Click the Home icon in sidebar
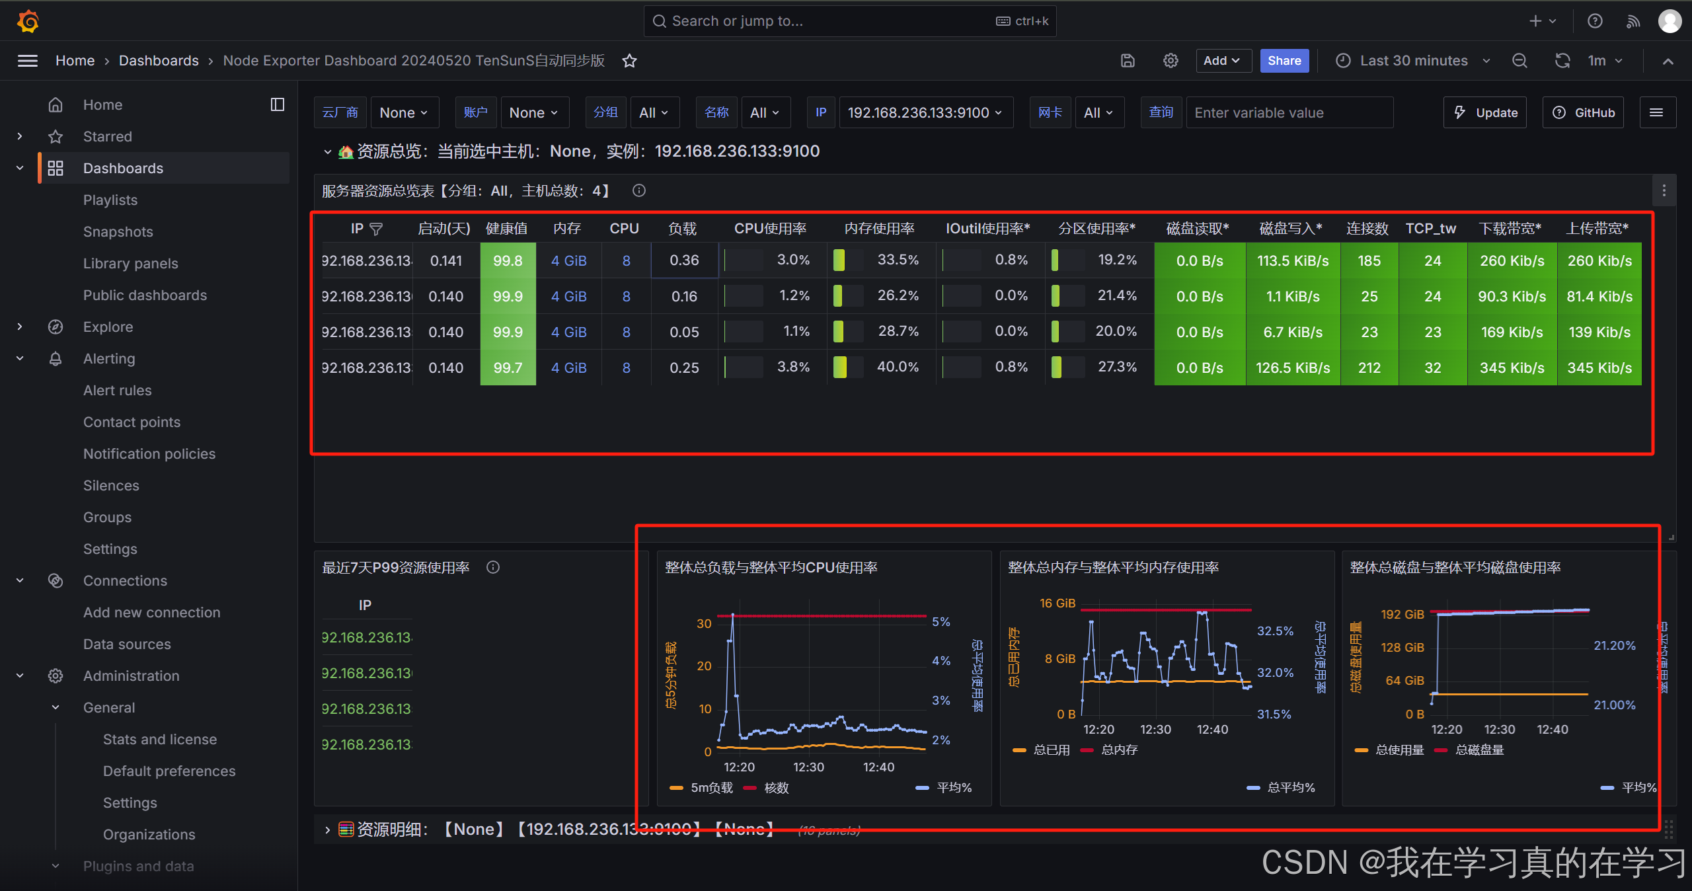The height and width of the screenshot is (891, 1692). (56, 104)
